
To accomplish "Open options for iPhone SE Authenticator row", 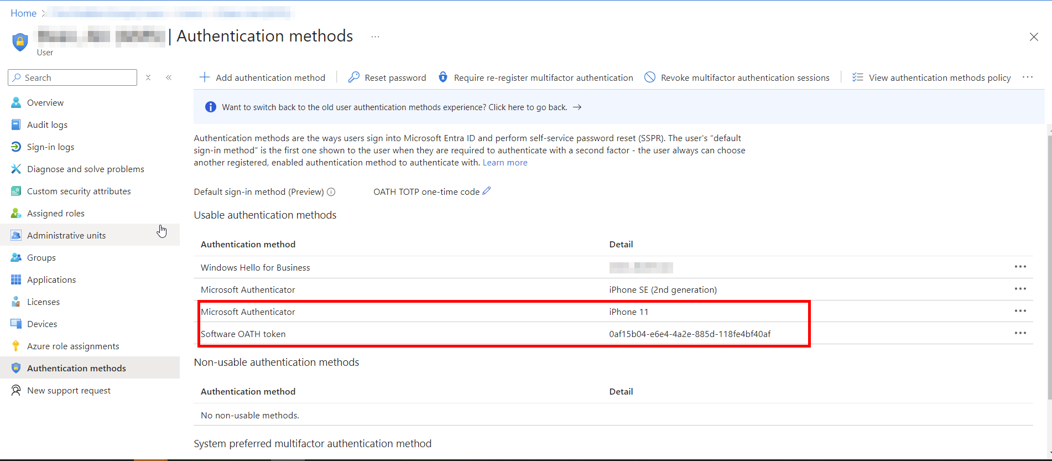I will pyautogui.click(x=1020, y=289).
